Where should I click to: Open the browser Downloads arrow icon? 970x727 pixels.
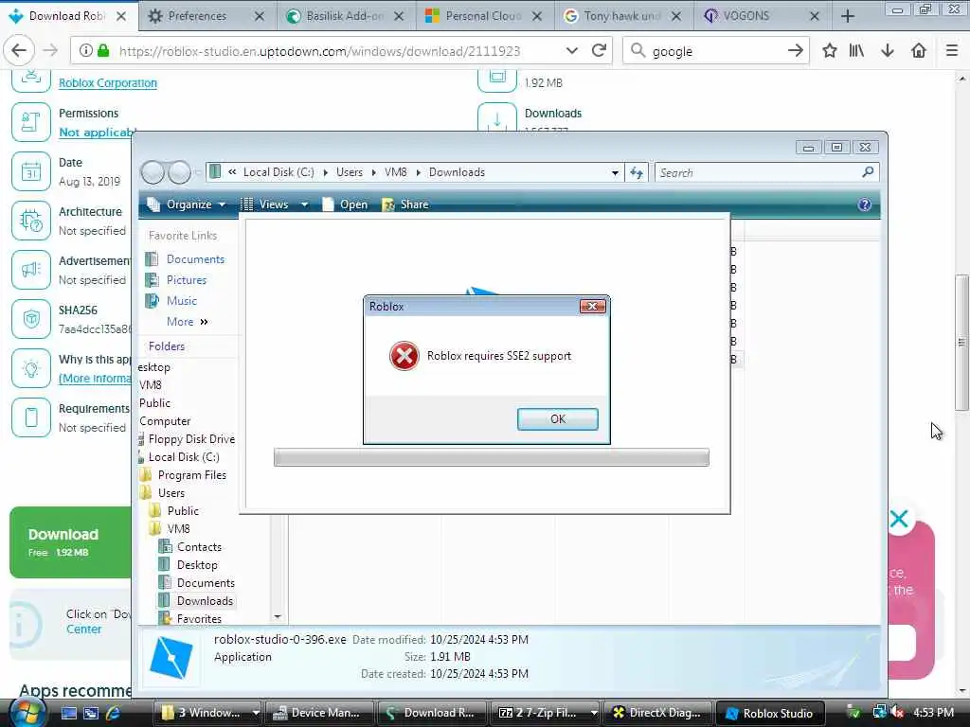click(x=888, y=51)
